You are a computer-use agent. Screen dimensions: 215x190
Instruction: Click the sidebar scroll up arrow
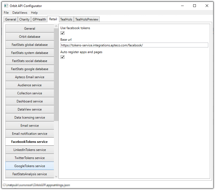click(x=56, y=26)
